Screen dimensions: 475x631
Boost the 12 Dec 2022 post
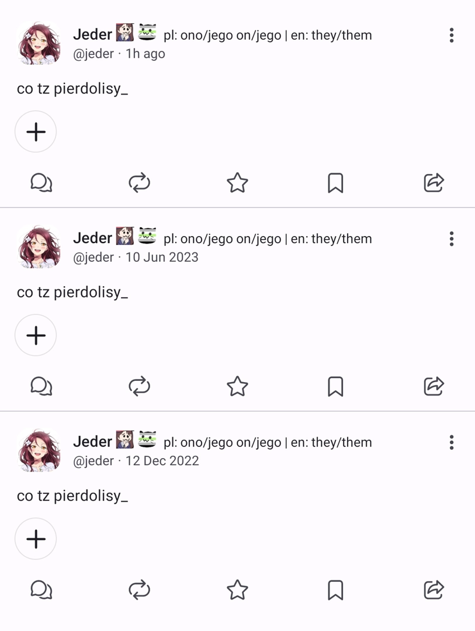[139, 590]
